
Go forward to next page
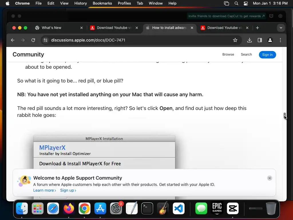pyautogui.click(x=23, y=40)
